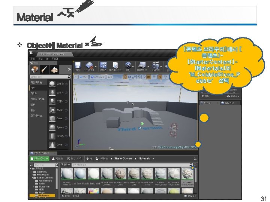The image size is (270, 202).
Task: Open the Settings dropdown arrow
Action: 133,67
